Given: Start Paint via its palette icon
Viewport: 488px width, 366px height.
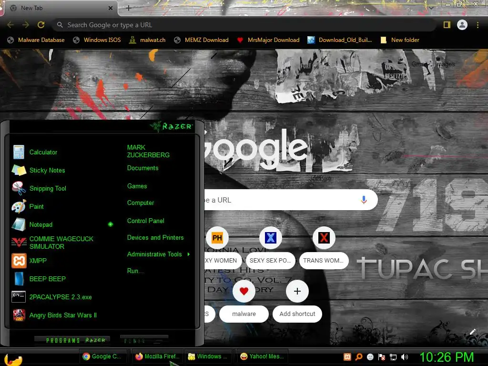Looking at the screenshot, I should 19,206.
